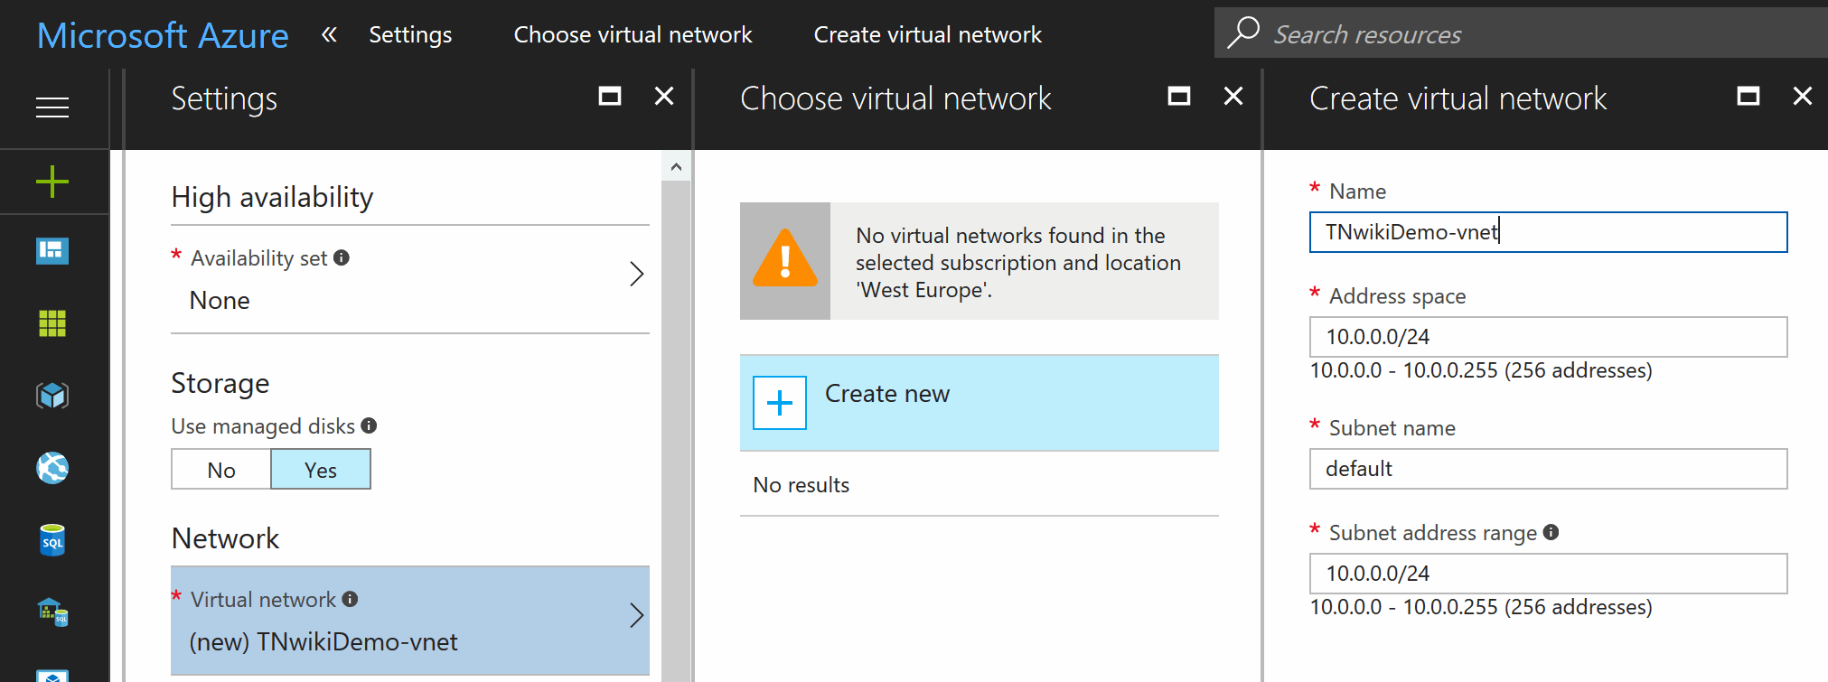Go to Settings breadcrumb
Screen dimensions: 1828x682
point(410,34)
